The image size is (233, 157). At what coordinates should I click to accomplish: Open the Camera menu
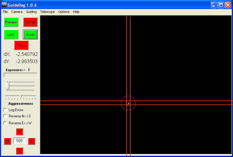[x=17, y=12]
